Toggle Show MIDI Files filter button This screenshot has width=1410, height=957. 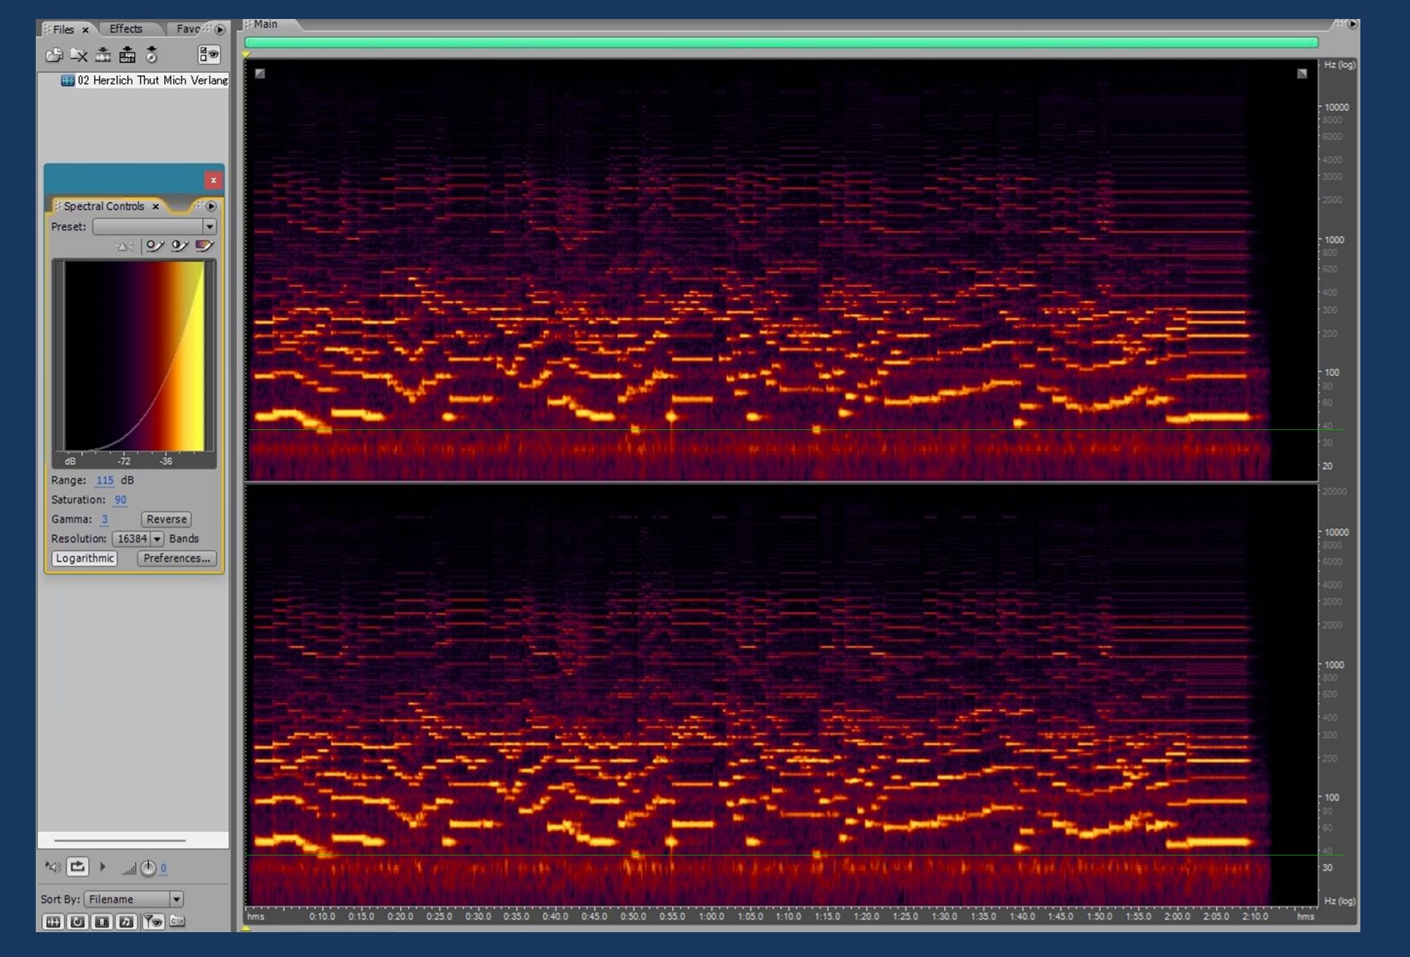tap(126, 922)
